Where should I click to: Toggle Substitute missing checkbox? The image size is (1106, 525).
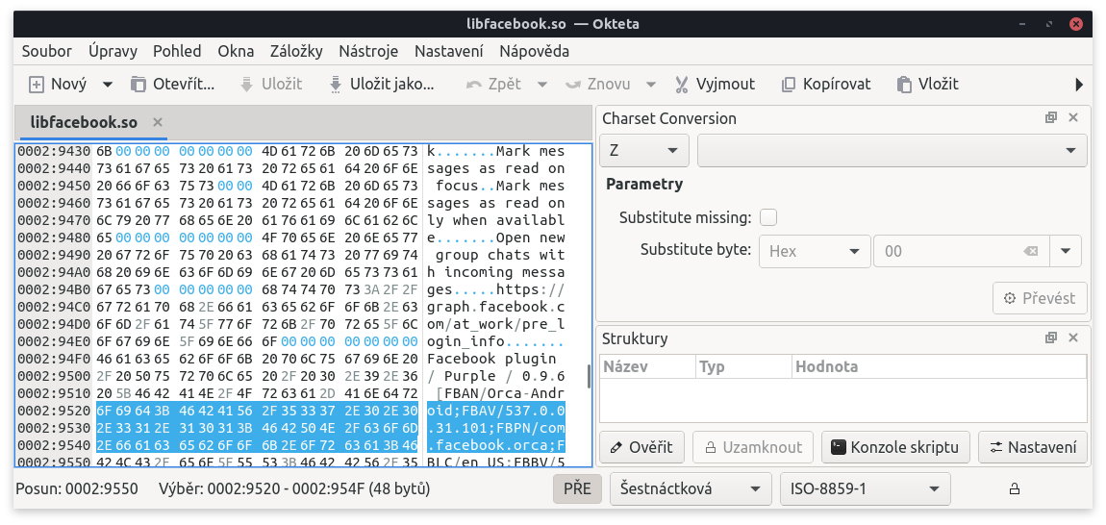[x=768, y=217]
